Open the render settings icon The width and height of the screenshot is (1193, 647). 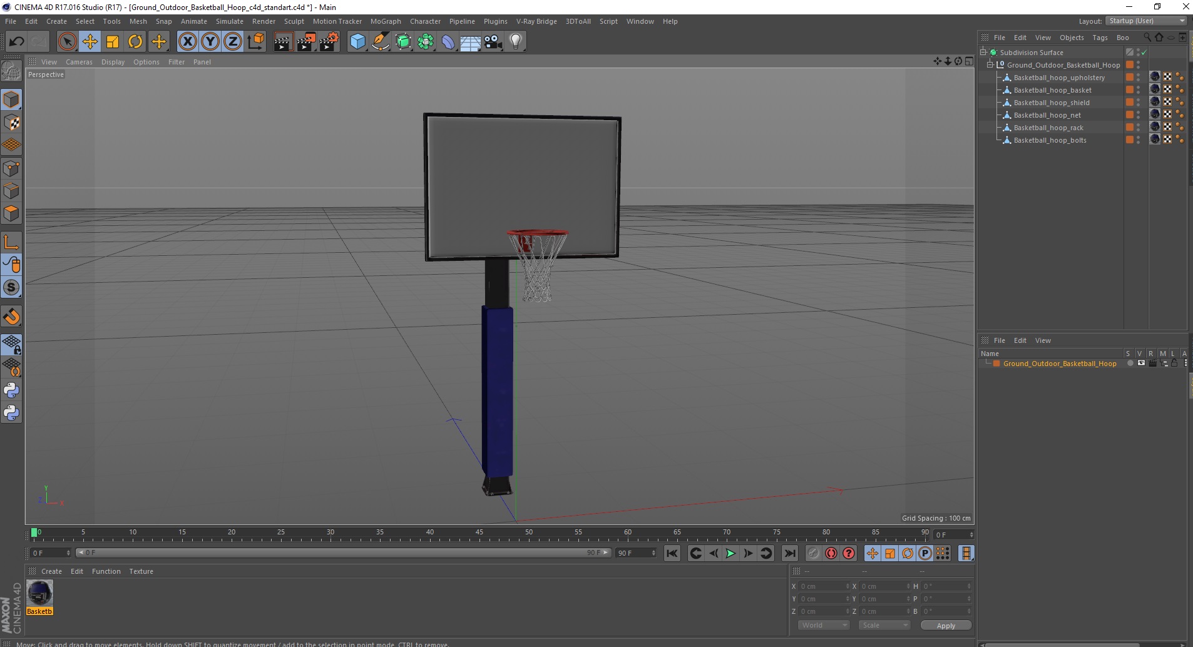tap(329, 42)
